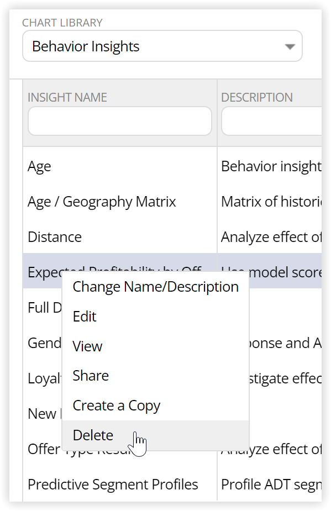The width and height of the screenshot is (331, 511).
Task: Select View from the context menu
Action: [156, 346]
